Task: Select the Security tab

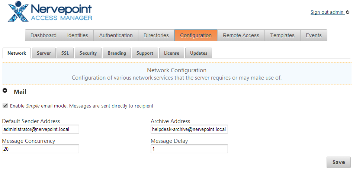Action: click(x=88, y=53)
